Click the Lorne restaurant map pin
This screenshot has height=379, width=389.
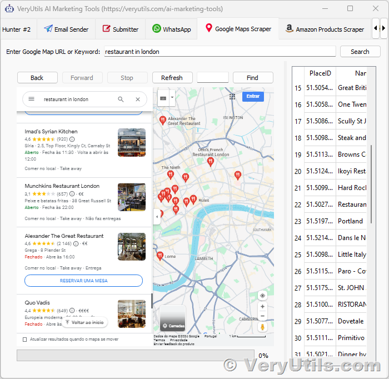coord(160,256)
